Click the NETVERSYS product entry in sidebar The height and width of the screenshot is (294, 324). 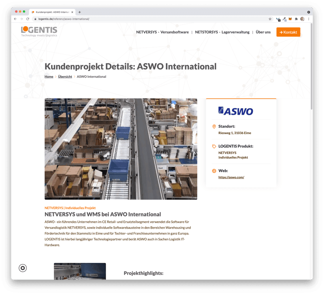(x=227, y=153)
